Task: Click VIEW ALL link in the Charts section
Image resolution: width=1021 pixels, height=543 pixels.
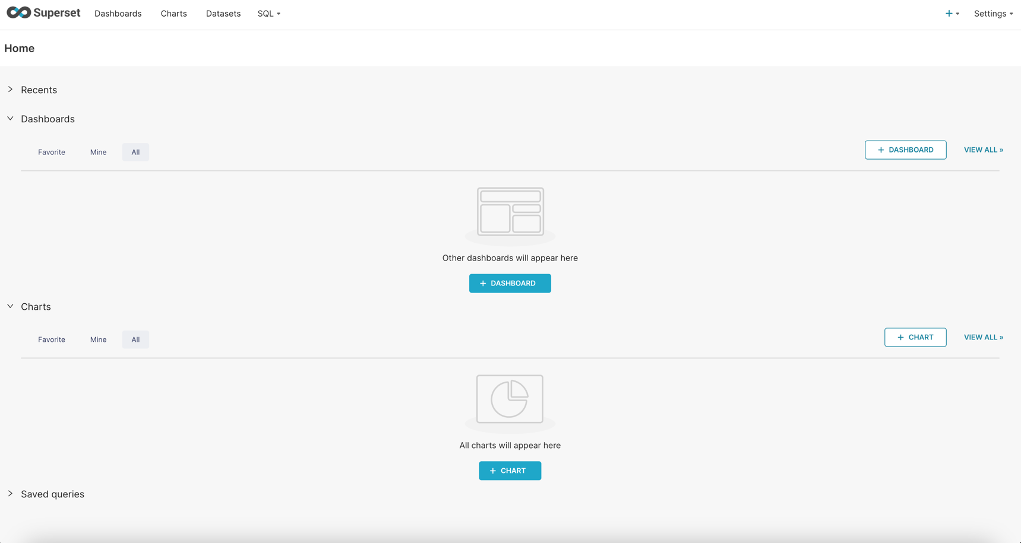Action: tap(983, 337)
